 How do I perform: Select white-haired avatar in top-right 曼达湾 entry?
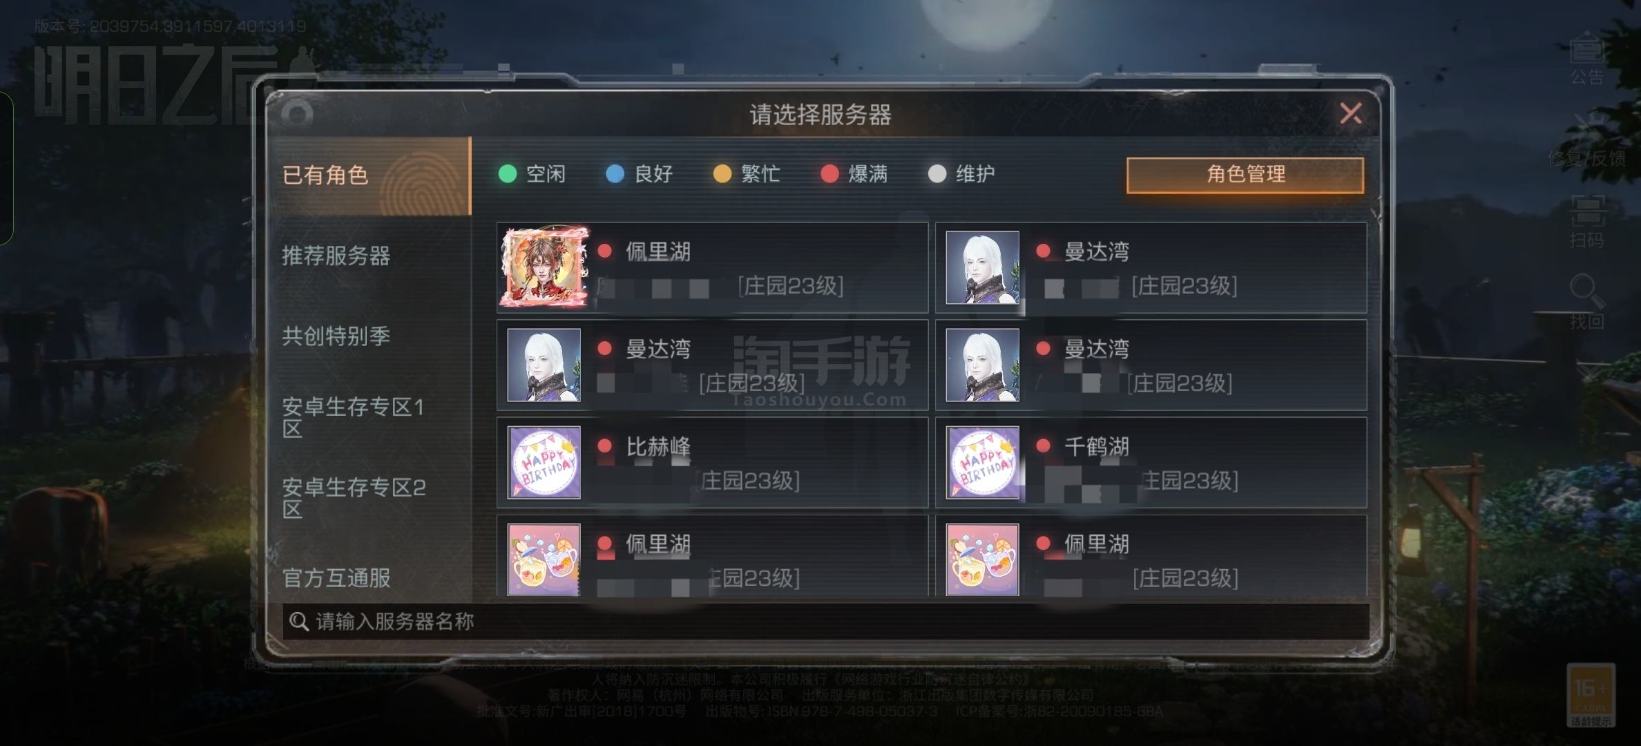point(982,267)
